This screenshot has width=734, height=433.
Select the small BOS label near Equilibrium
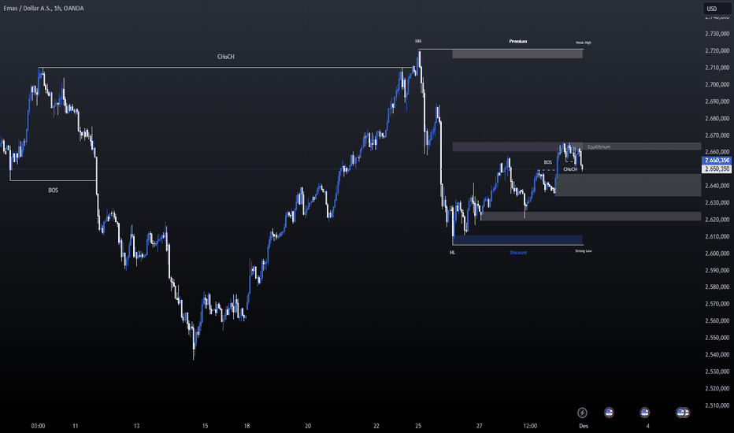[547, 162]
